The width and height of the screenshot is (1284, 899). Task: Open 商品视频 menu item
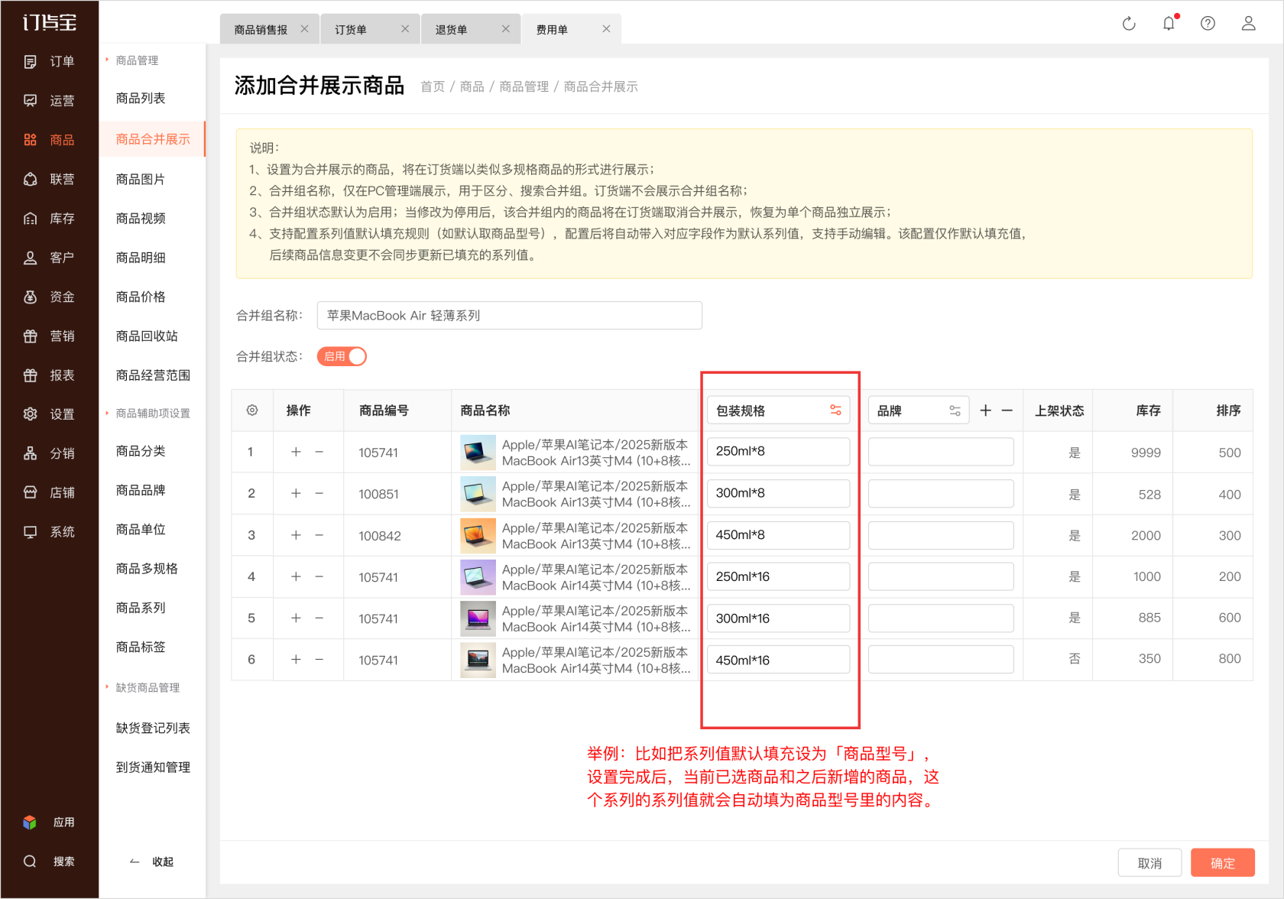tap(141, 219)
